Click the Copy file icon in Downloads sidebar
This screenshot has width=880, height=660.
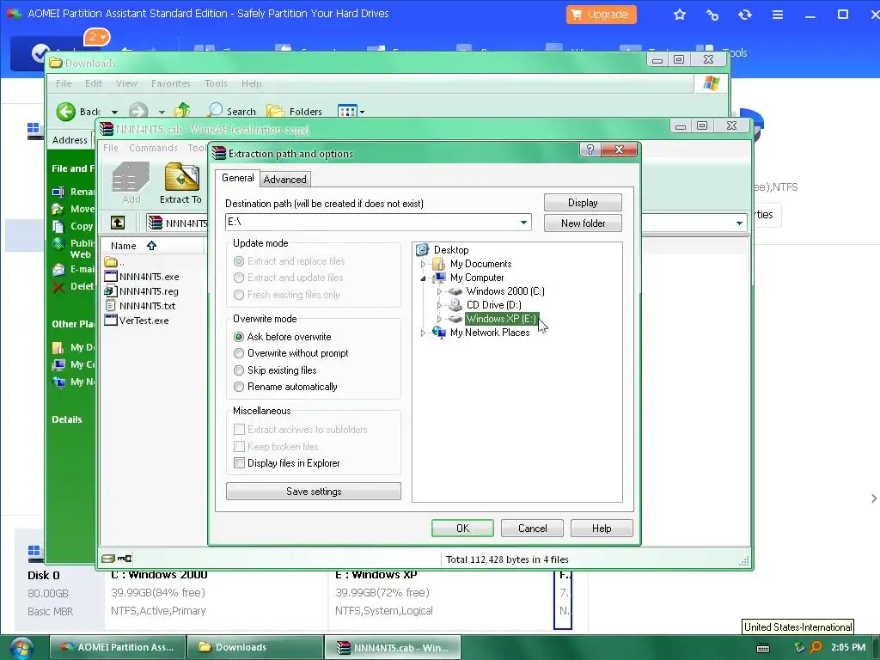58,226
